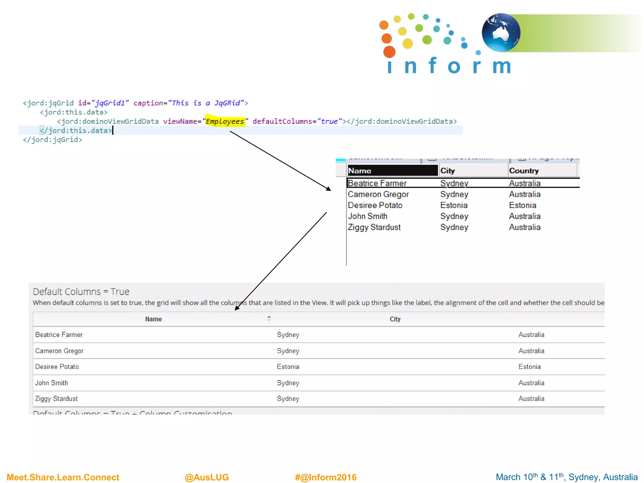Select the Ziggy Stardust row in the jqGrid
Screen dimensions: 644x483
pos(56,399)
